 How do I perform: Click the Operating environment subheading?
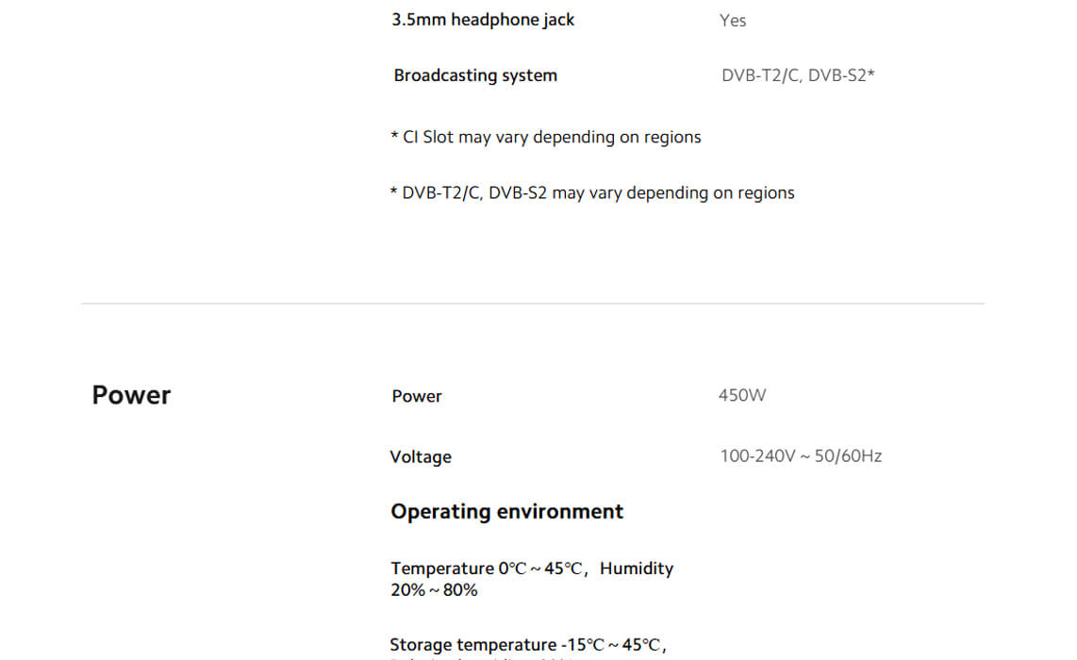point(506,511)
